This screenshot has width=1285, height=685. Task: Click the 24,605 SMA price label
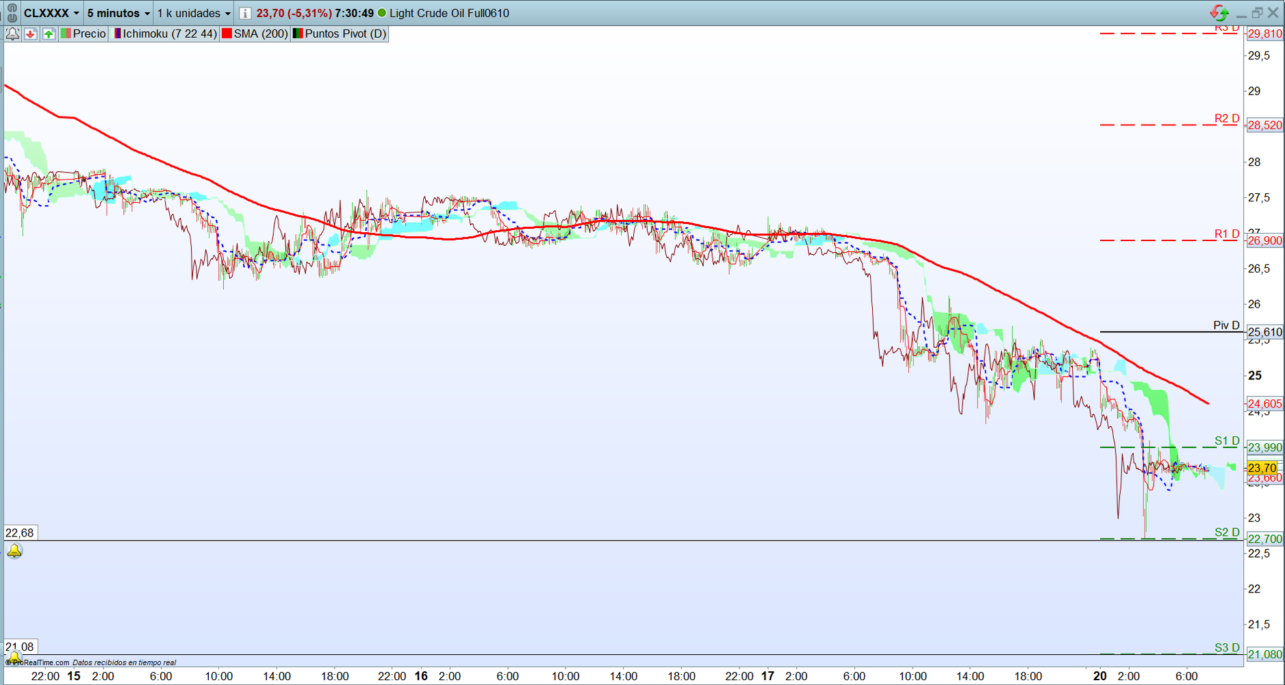1264,403
